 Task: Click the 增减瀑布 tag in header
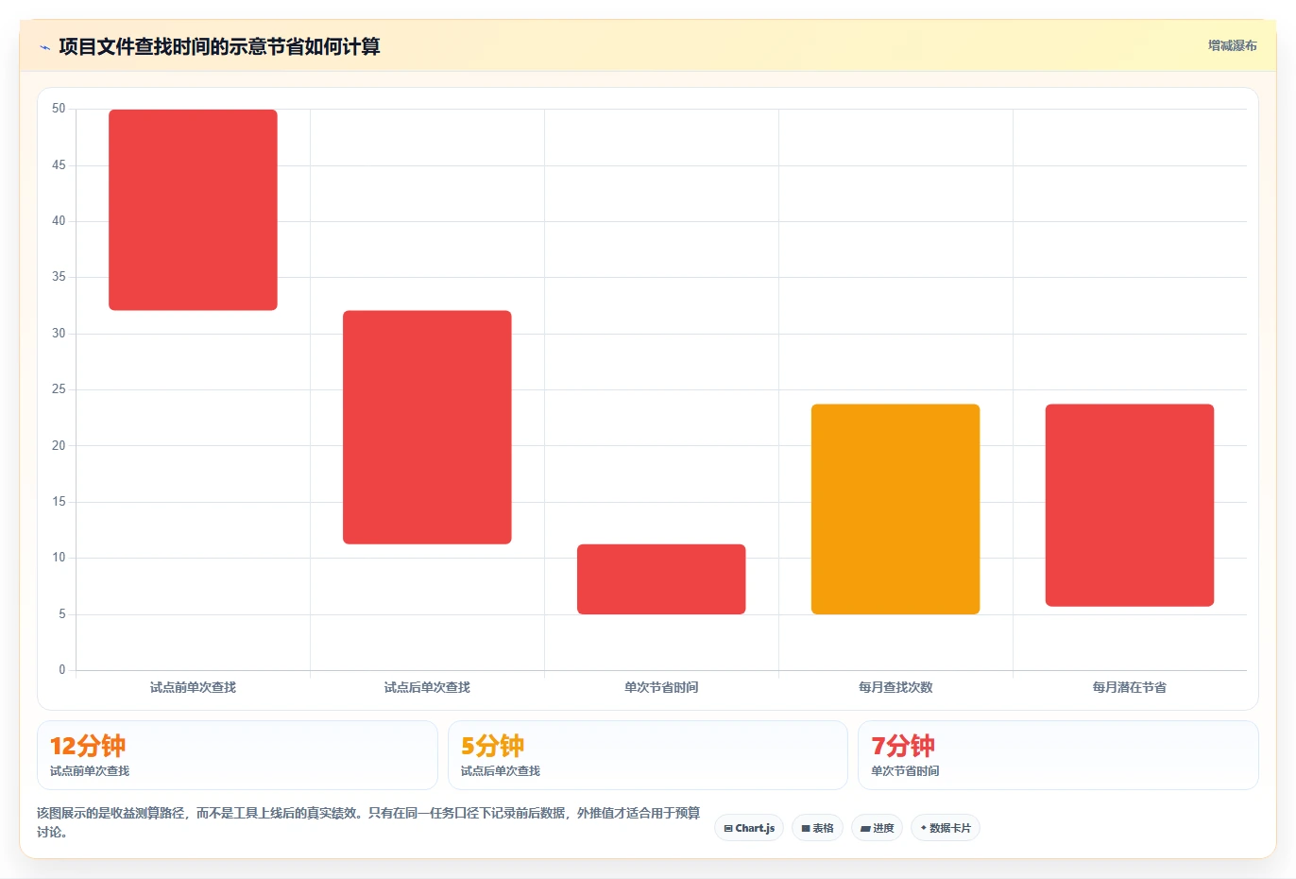pyautogui.click(x=1232, y=45)
